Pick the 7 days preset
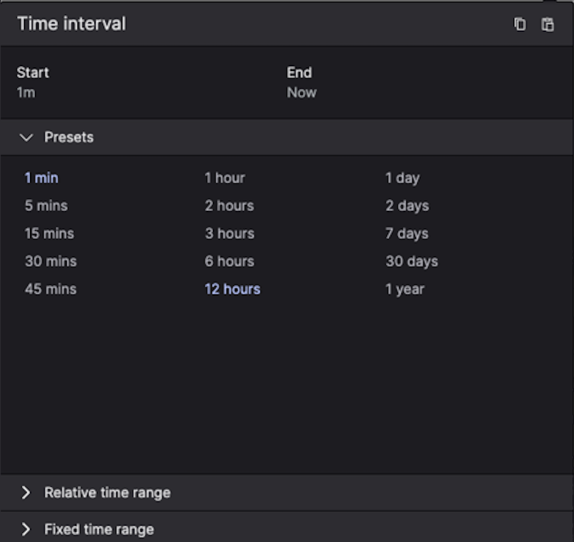The width and height of the screenshot is (574, 542). click(x=407, y=233)
